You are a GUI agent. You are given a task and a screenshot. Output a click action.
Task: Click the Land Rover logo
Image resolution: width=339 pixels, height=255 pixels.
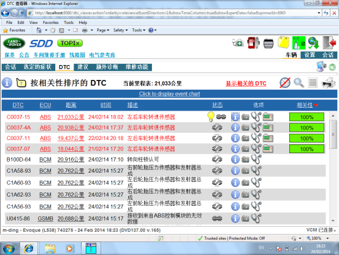click(x=14, y=43)
